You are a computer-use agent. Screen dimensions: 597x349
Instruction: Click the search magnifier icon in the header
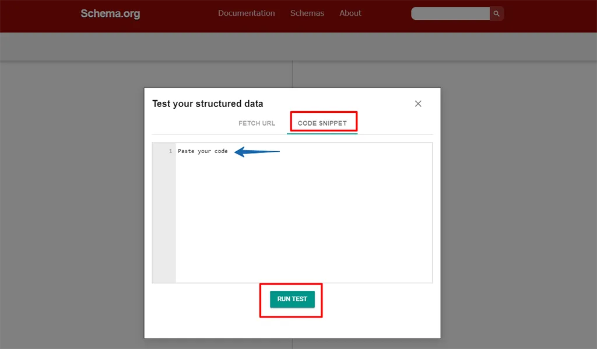point(497,14)
